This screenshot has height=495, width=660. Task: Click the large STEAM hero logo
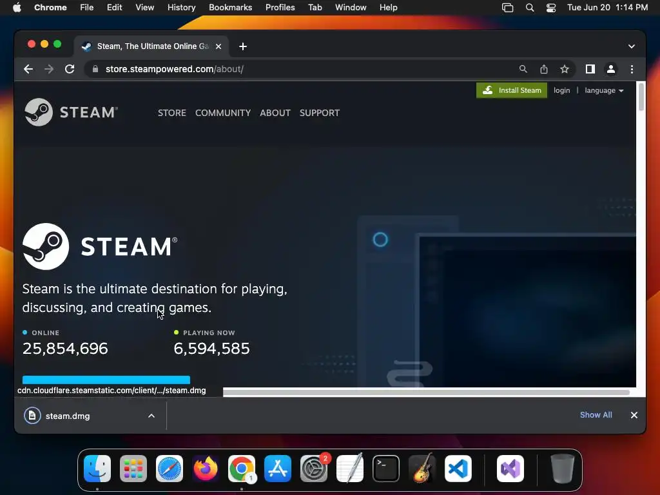pos(100,246)
